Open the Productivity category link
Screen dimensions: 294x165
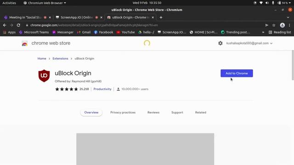(x=102, y=89)
